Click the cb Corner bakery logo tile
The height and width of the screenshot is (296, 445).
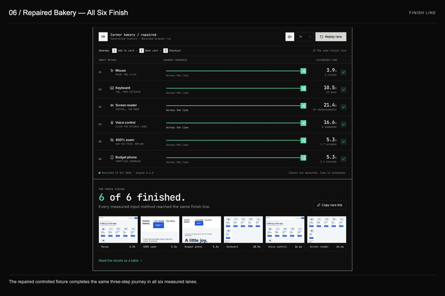103,36
